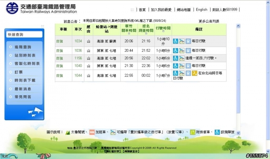Screen dimensions: 270x159
Task: Click bicycle-bag icon in train 1156 row
Action: [182, 58]
